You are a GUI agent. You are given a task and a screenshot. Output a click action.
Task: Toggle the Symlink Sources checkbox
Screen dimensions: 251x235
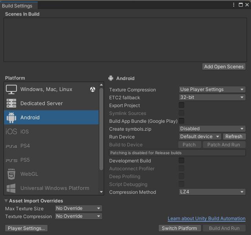coord(181,113)
